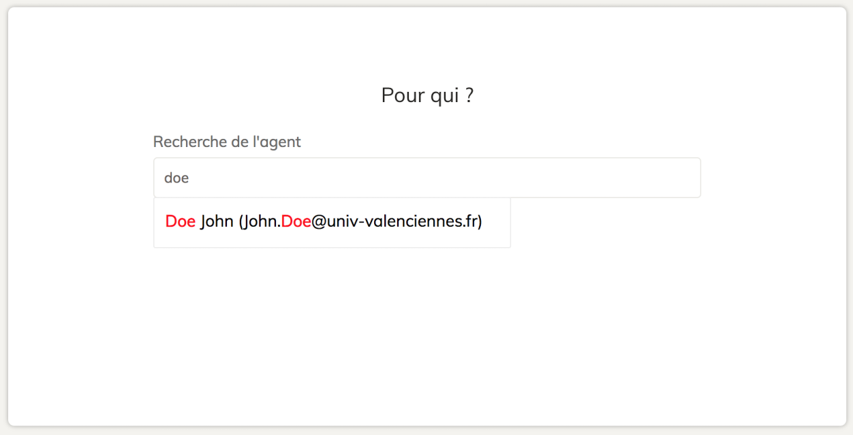
Task: Click the opening parenthesis before John.Doe email
Action: 241,222
